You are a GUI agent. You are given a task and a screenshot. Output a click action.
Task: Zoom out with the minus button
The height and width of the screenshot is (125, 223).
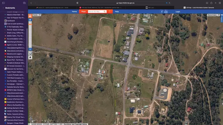30,49
